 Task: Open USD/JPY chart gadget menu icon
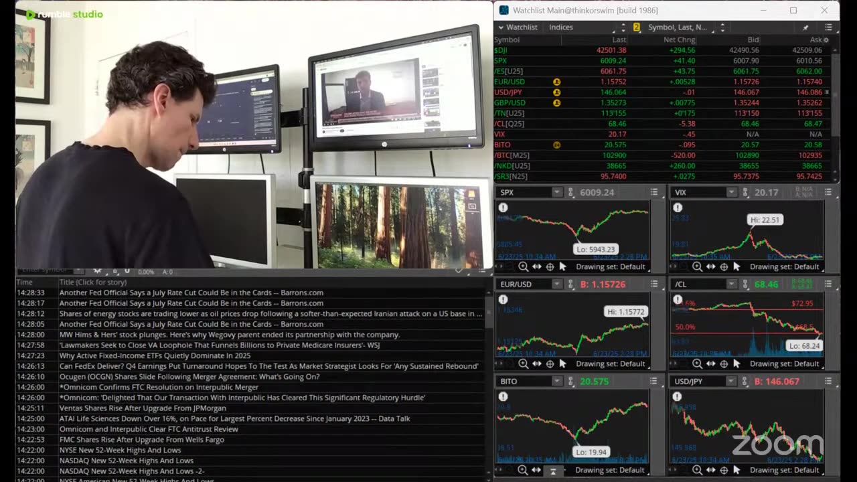[828, 381]
